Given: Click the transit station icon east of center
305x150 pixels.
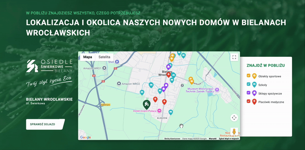Looking at the screenshot, I should tap(182, 85).
